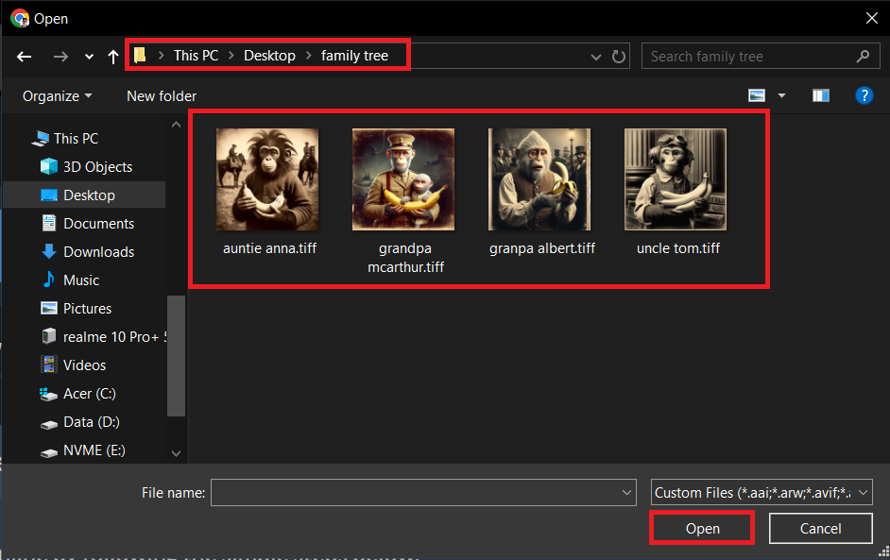
Task: Create a New folder
Action: 161,95
